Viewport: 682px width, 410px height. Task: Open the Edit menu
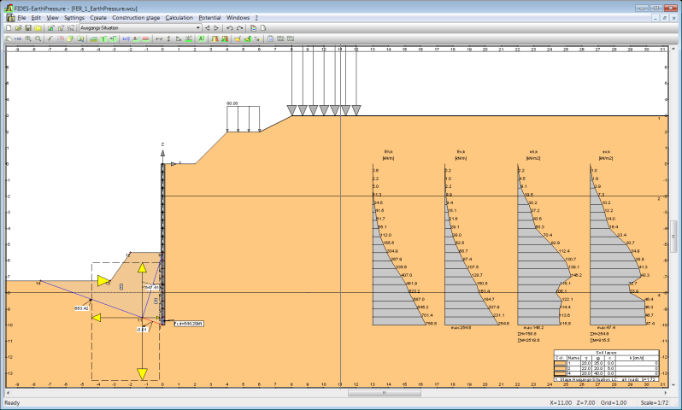[36, 18]
